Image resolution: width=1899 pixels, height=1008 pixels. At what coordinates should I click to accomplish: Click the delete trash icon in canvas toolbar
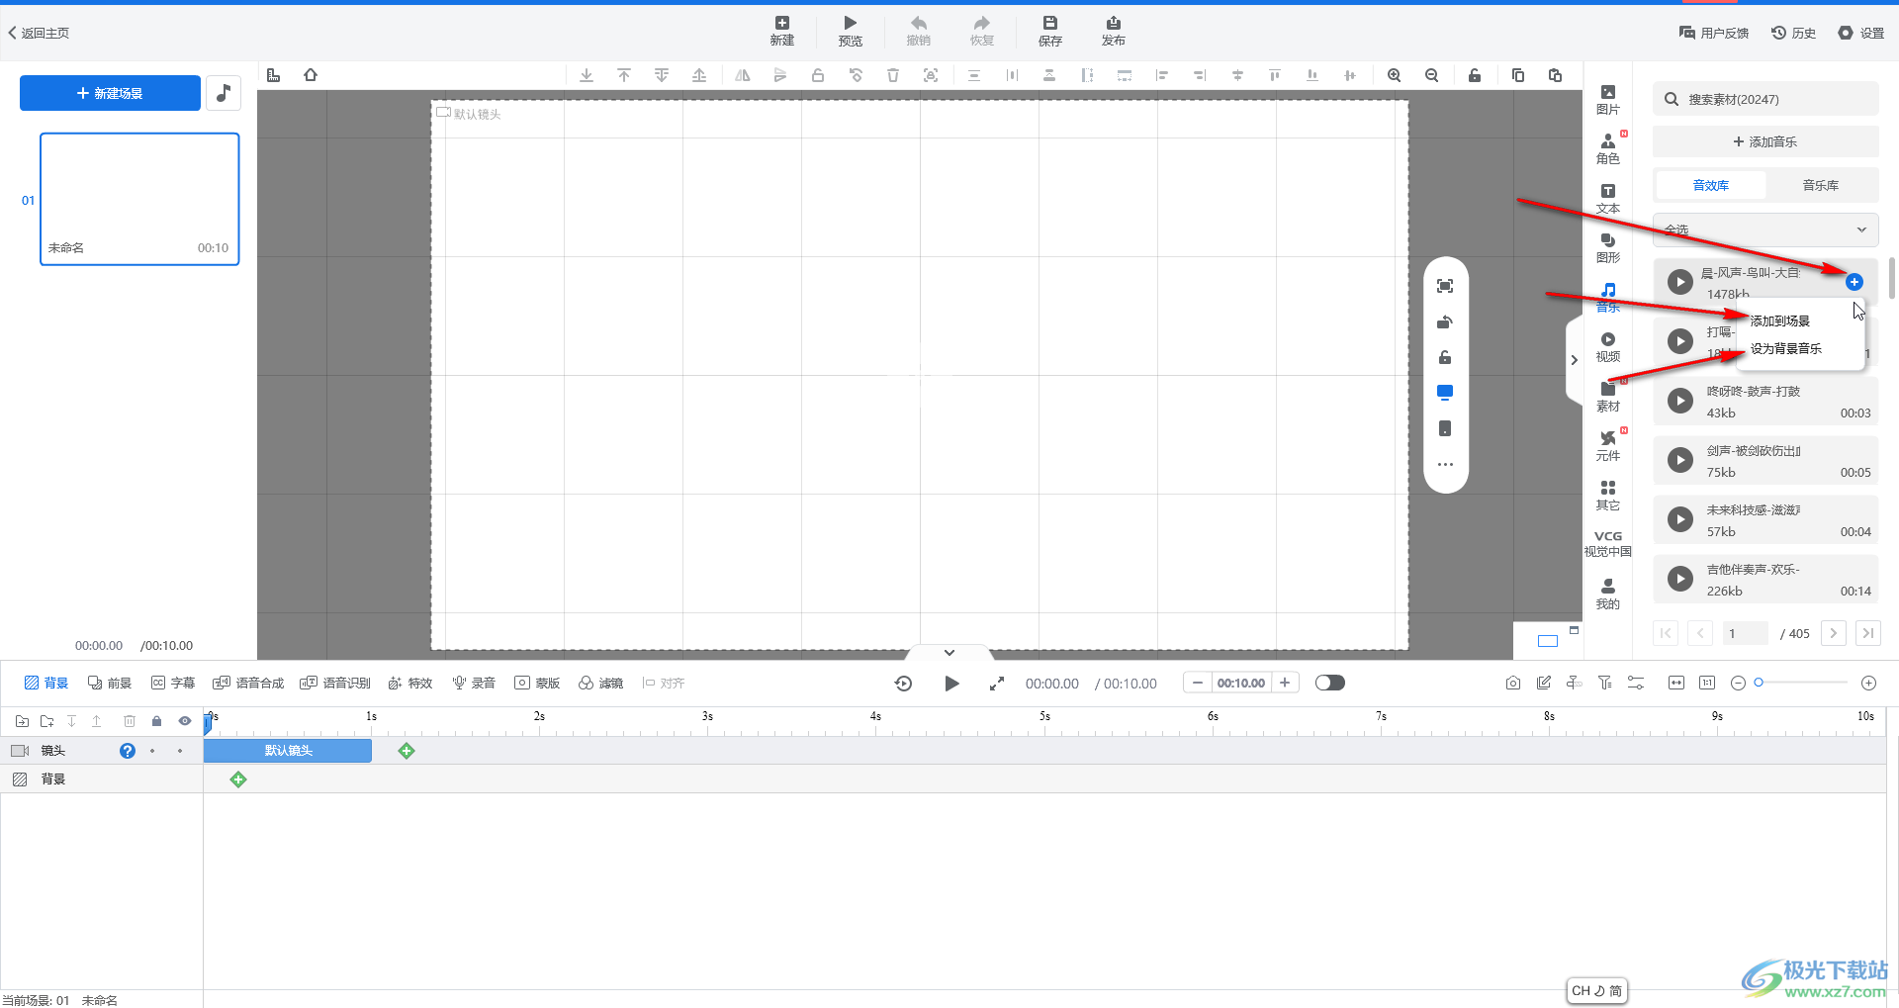[x=893, y=75]
